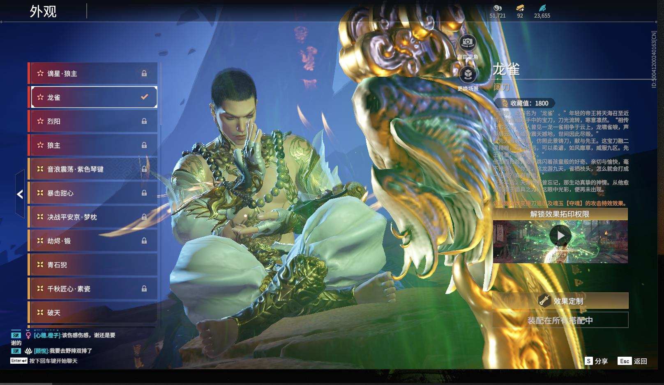
Task: Click player name 心穗.橙子 in chat
Action: pyautogui.click(x=47, y=335)
